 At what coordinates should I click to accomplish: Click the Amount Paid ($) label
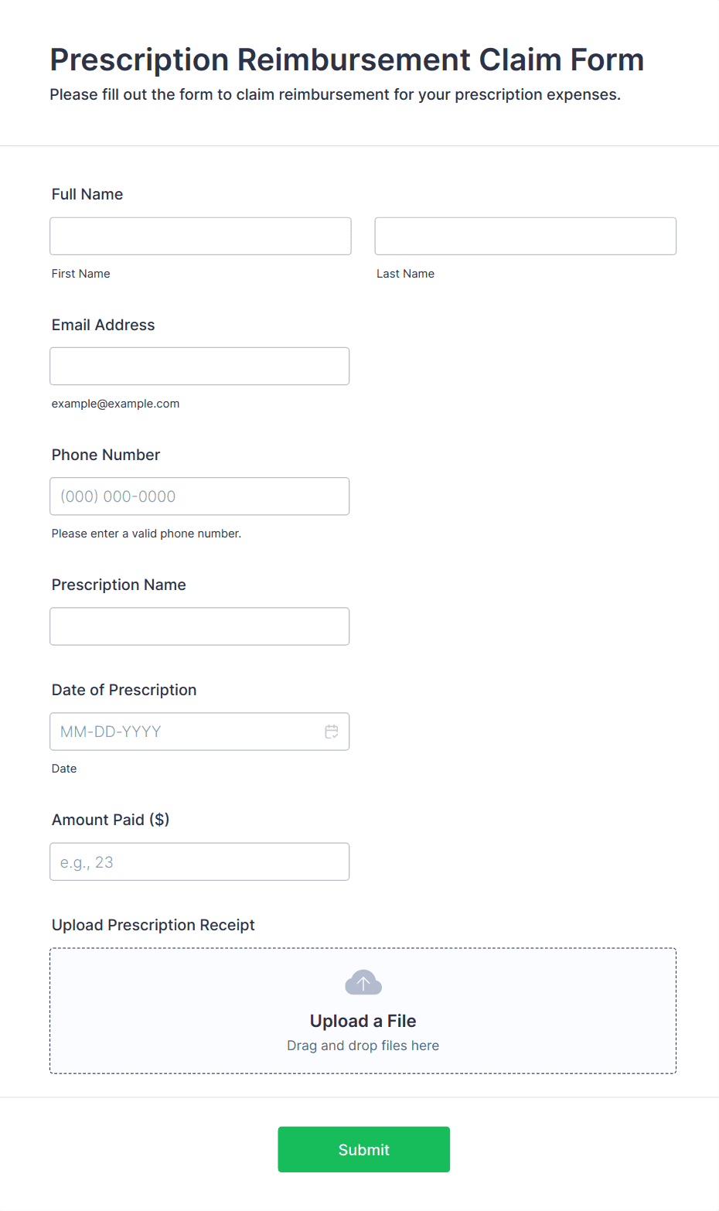[x=111, y=820]
